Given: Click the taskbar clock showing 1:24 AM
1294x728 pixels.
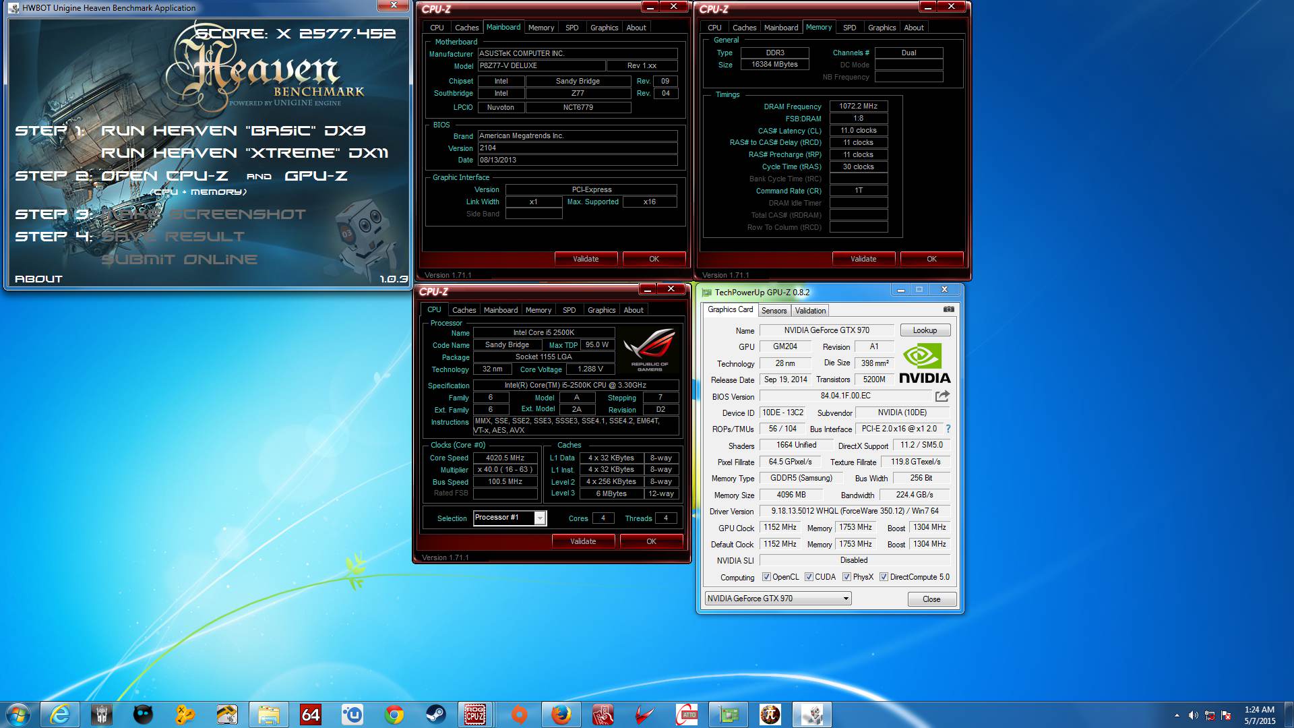Looking at the screenshot, I should 1259,715.
